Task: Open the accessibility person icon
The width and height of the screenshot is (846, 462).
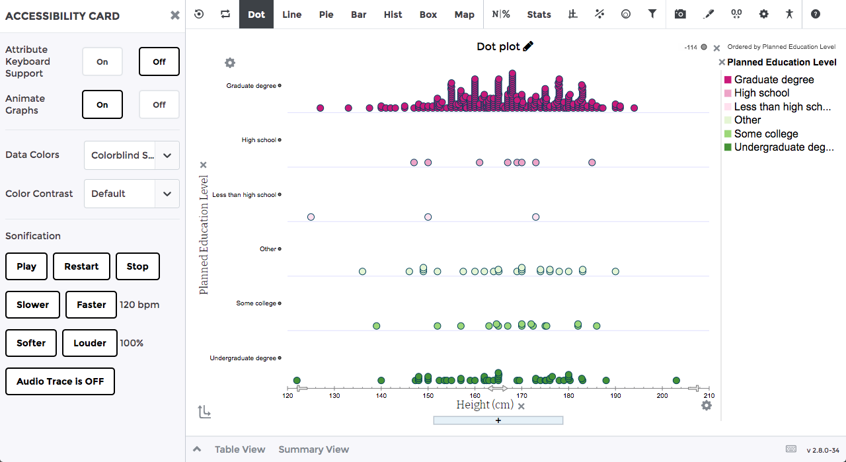Action: 789,14
